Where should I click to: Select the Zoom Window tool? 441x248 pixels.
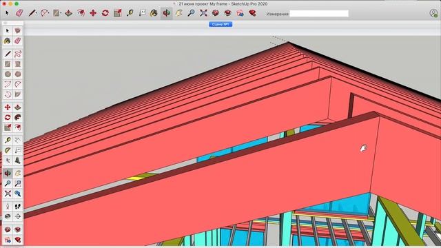[x=18, y=184]
